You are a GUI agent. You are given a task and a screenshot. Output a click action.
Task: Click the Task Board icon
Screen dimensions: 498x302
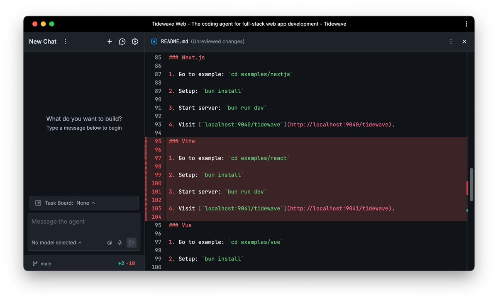38,203
